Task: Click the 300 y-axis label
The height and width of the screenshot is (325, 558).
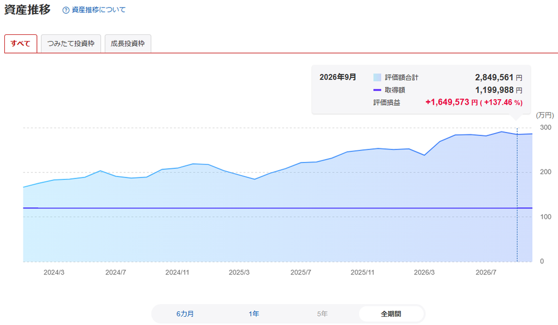Action: point(545,128)
